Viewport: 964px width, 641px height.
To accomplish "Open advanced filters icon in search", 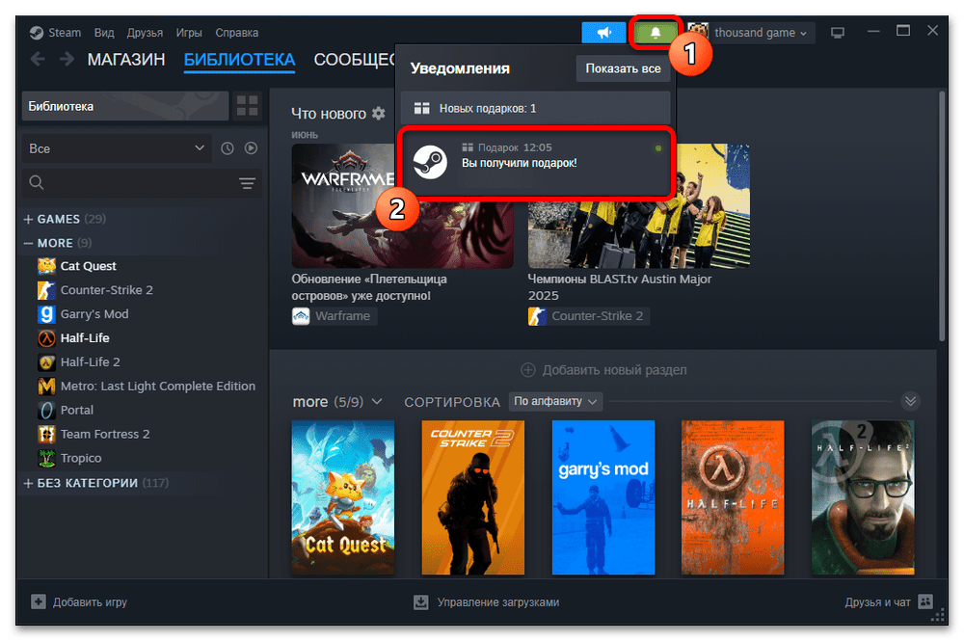I will (x=247, y=183).
